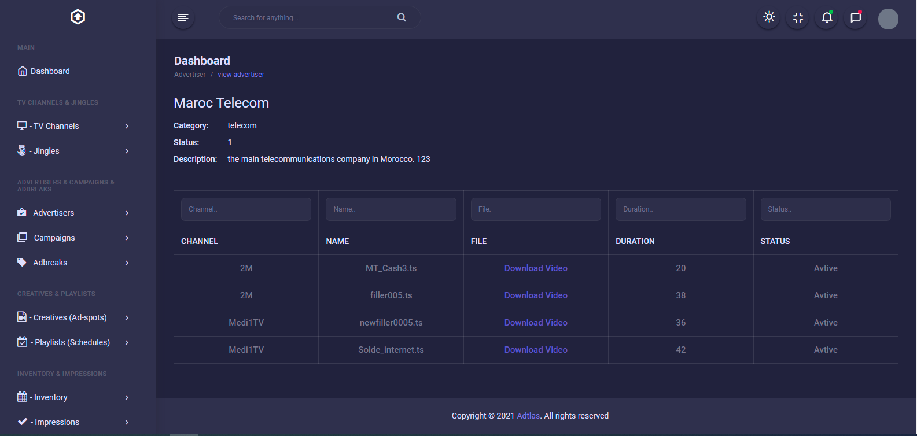Download video for Solde_internet.ts
This screenshot has width=917, height=436.
(536, 350)
